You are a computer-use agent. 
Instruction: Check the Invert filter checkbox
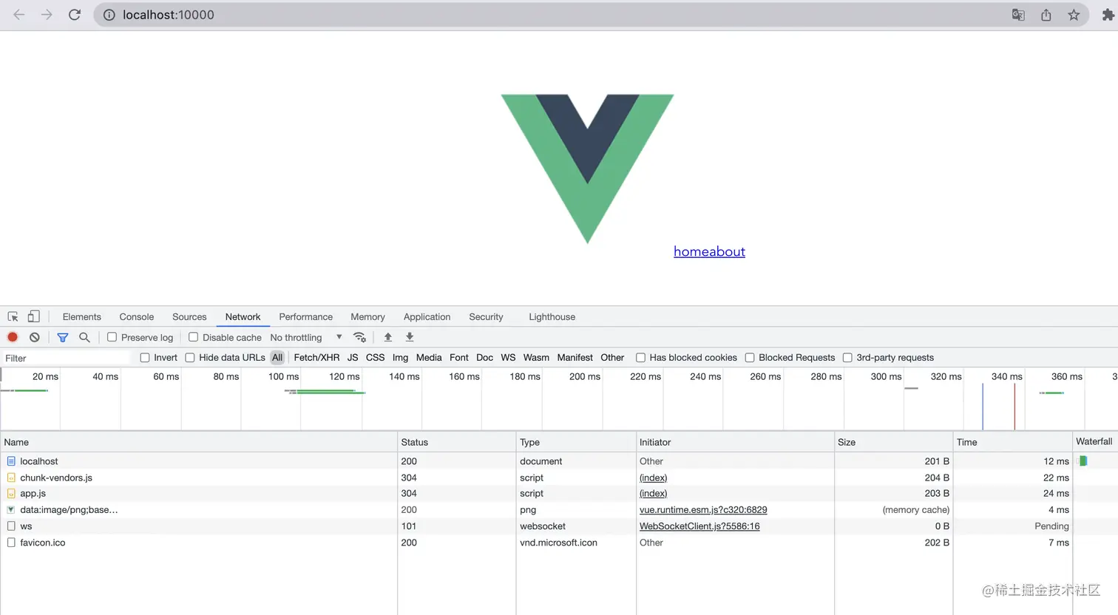(x=145, y=358)
